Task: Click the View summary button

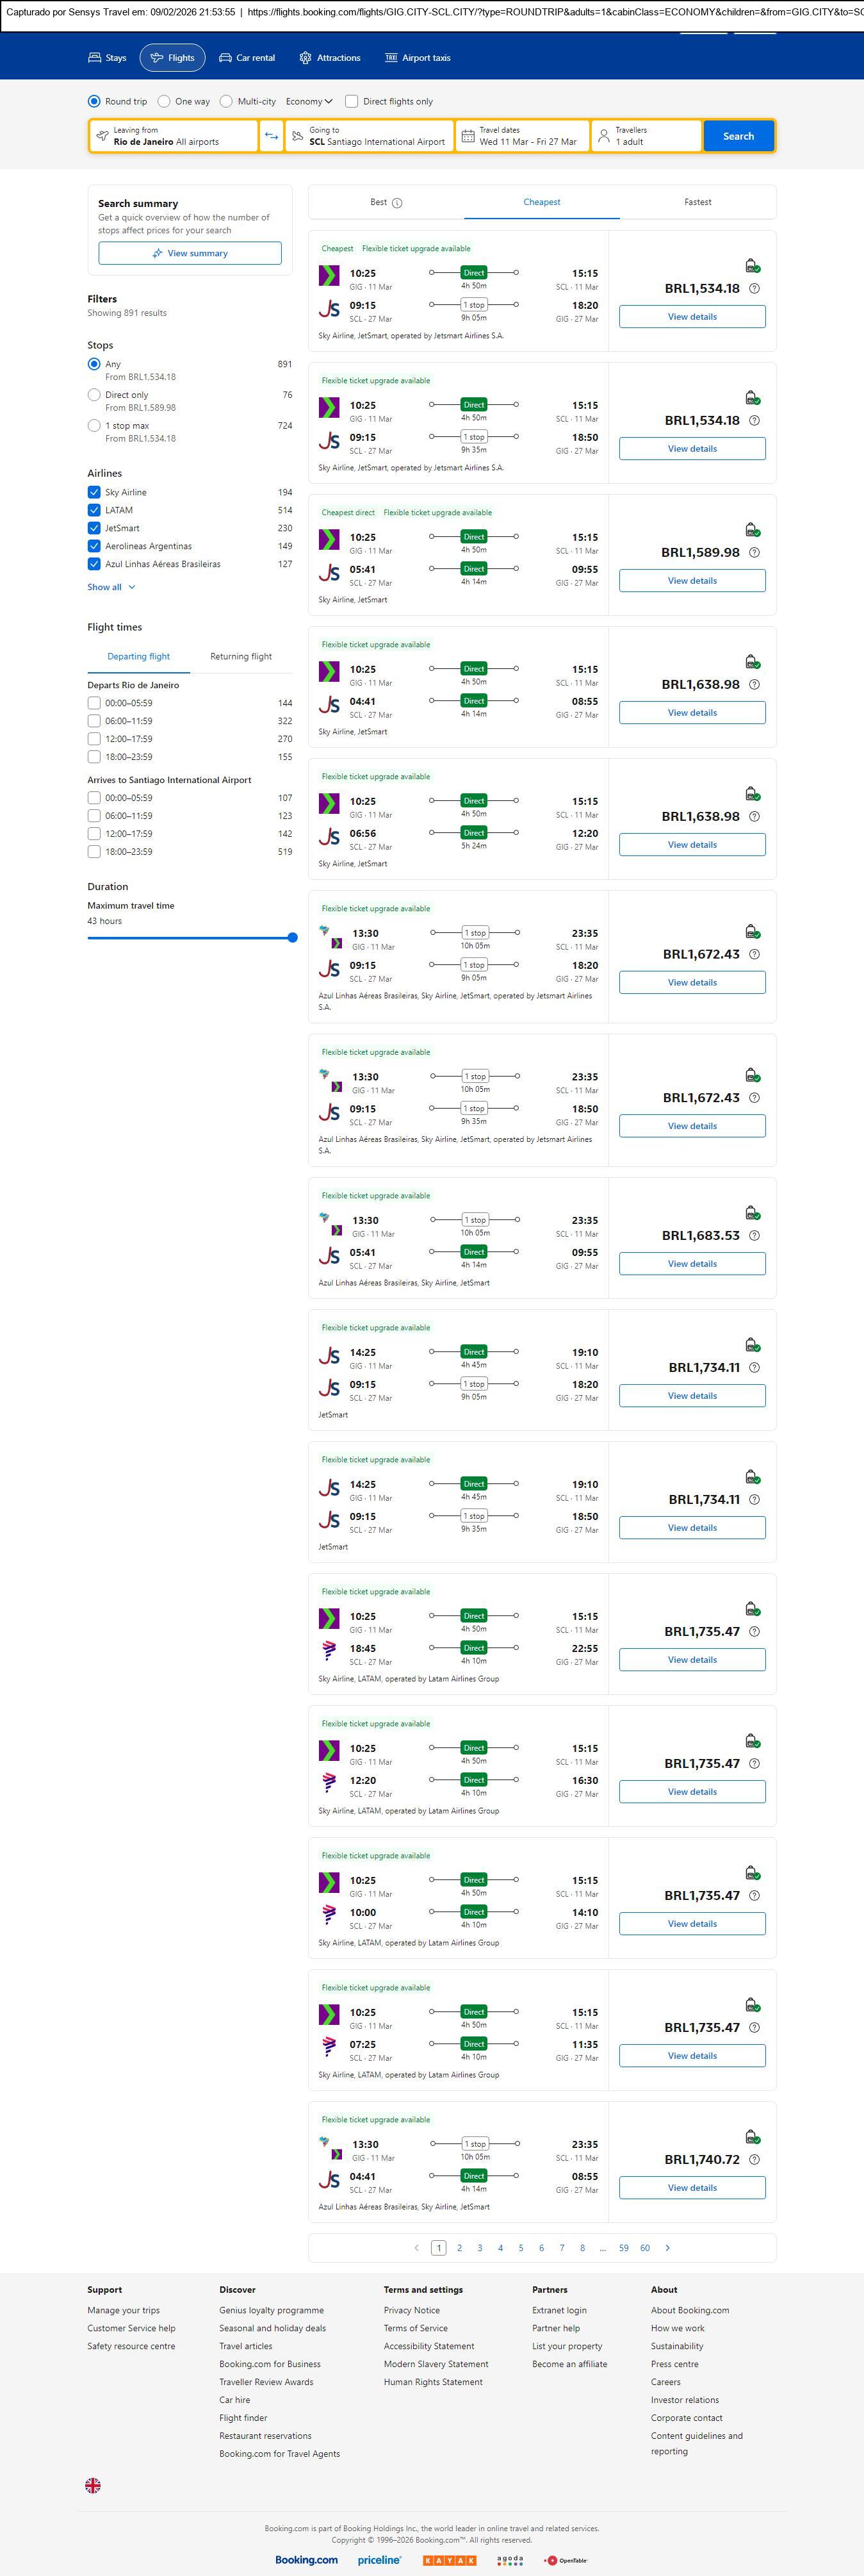Action: [190, 253]
